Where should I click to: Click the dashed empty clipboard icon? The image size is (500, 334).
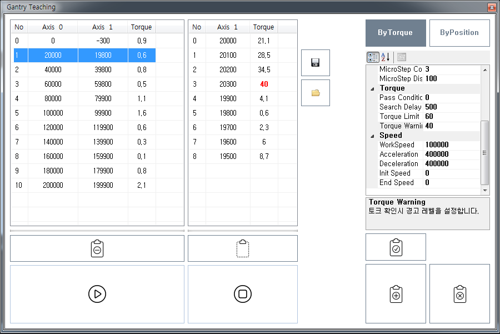pyautogui.click(x=242, y=248)
